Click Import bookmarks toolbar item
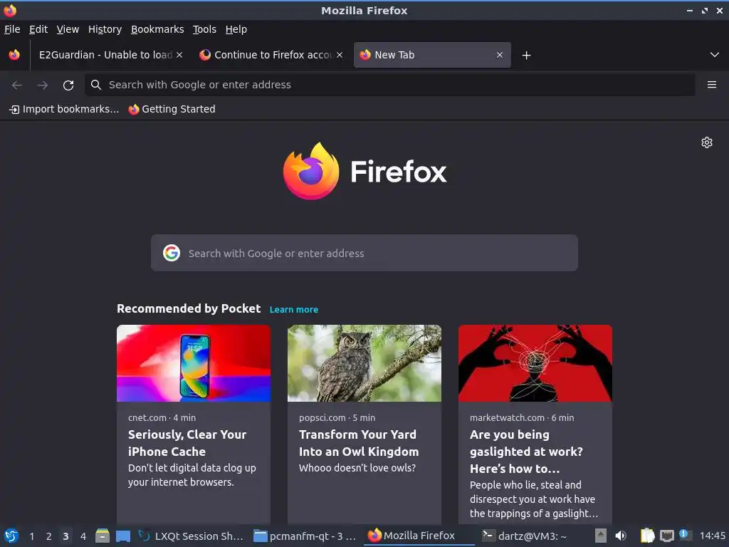 64,109
